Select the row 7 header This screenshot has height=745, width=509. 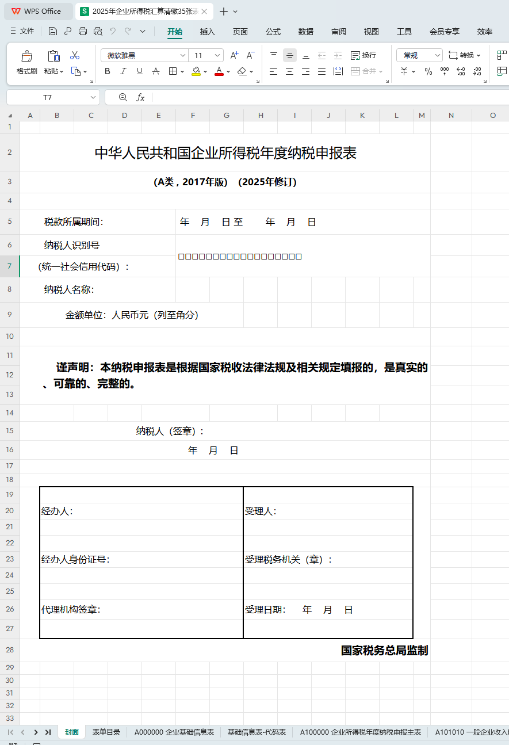(x=10, y=266)
